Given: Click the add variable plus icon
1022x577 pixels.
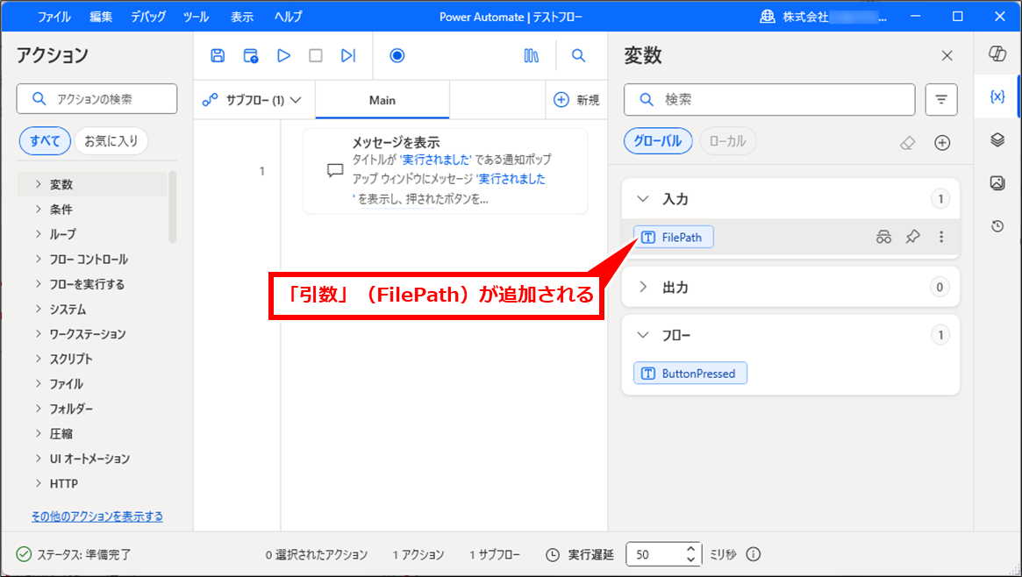Looking at the screenshot, I should tap(942, 143).
